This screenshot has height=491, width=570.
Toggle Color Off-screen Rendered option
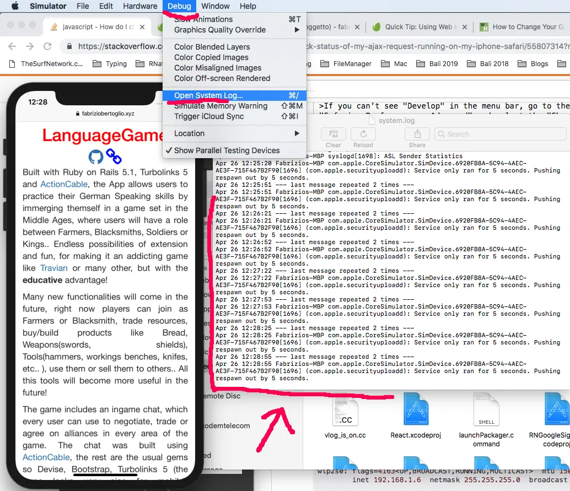tap(234, 78)
